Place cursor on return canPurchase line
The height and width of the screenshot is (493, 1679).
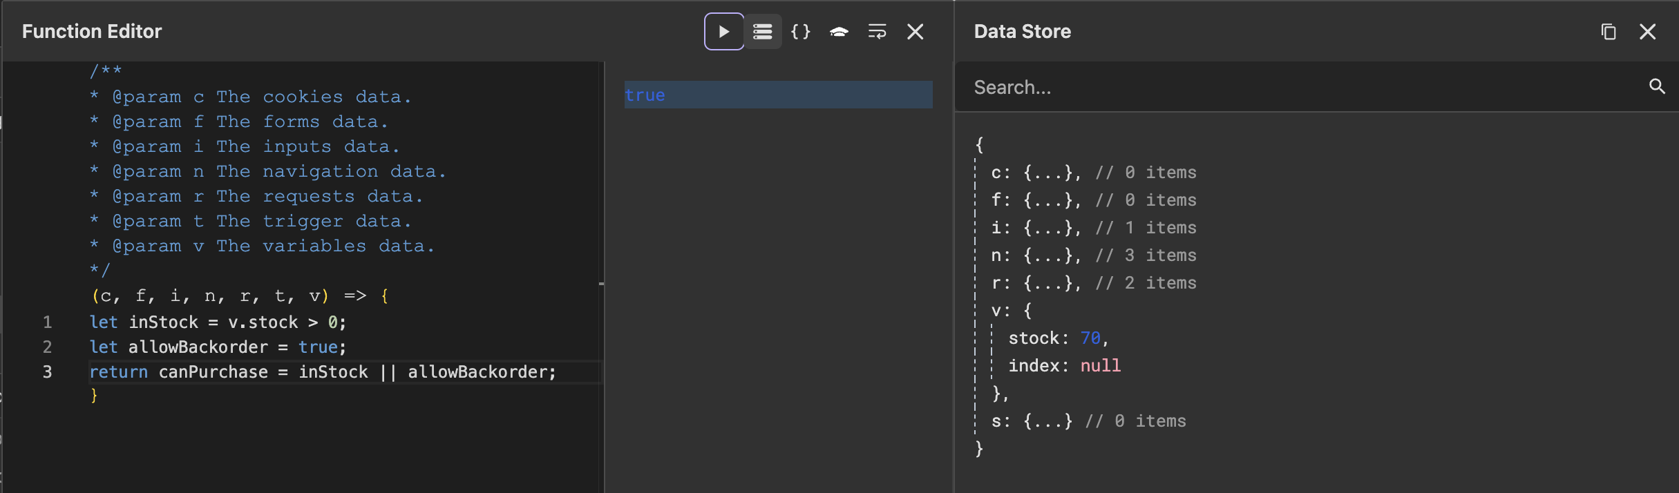tap(323, 372)
